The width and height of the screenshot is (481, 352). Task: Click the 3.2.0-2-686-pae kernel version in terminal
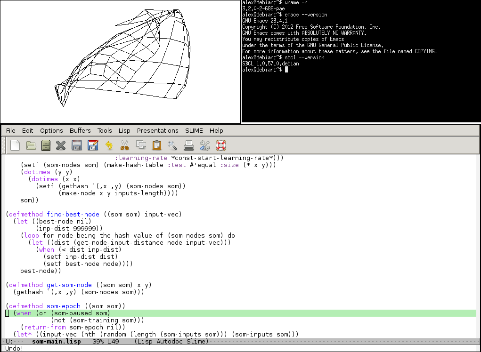pyautogui.click(x=263, y=8)
